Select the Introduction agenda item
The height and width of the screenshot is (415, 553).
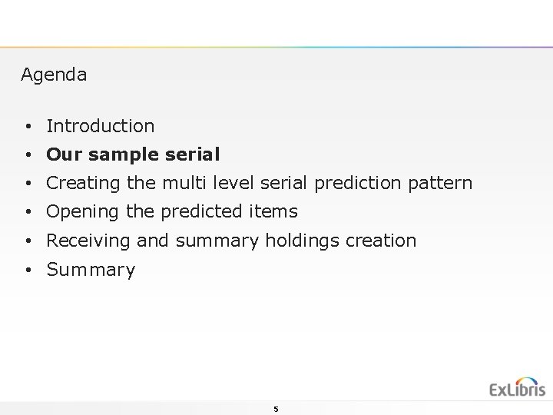pyautogui.click(x=100, y=126)
